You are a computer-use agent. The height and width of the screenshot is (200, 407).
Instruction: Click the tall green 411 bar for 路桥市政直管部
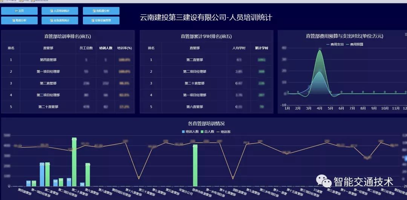pyautogui.click(x=195, y=165)
